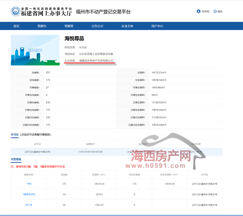The height and width of the screenshot is (216, 243).
Task: Click the 退出 logout icon
Action: coord(215,11)
